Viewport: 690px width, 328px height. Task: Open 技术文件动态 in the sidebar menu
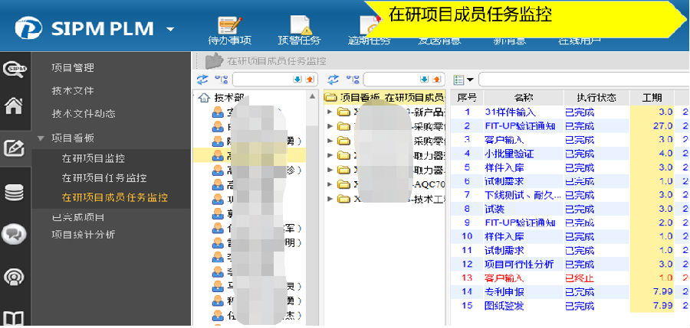83,114
